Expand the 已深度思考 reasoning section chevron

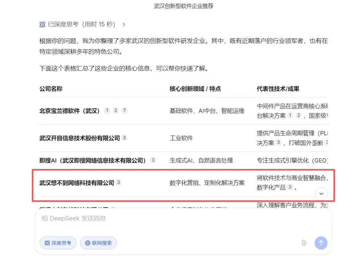tap(124, 24)
